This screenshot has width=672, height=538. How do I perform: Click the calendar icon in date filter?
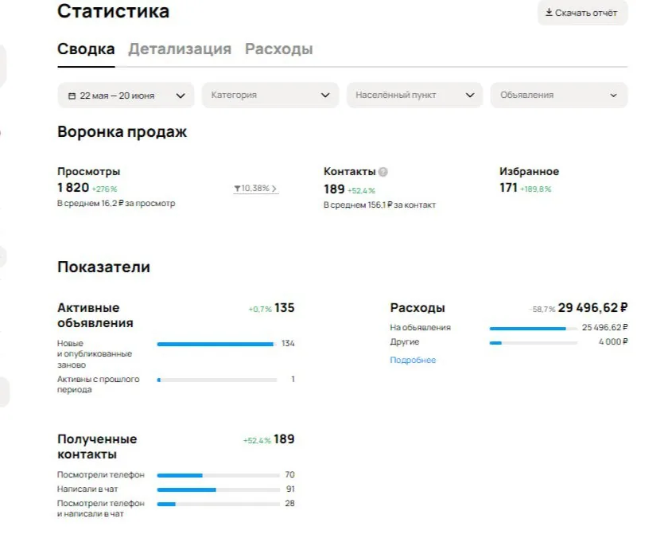72,96
